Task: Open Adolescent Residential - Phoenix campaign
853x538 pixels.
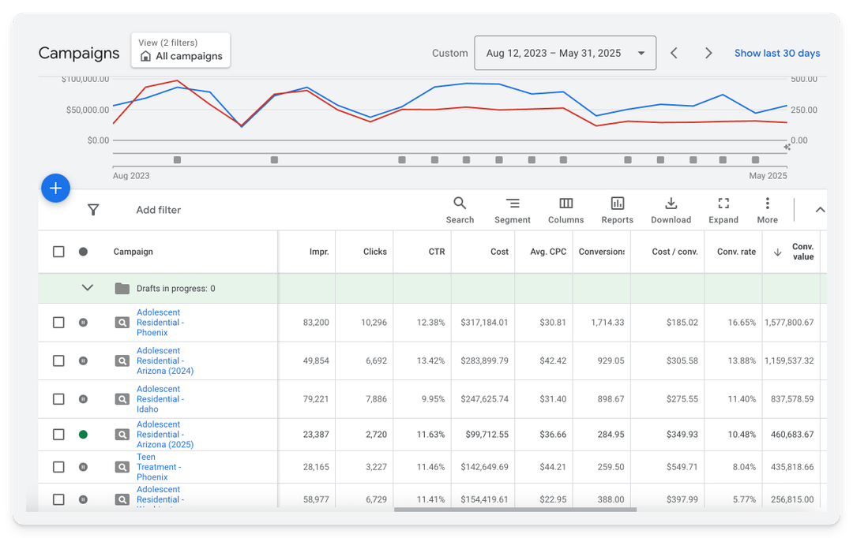Action: (160, 323)
